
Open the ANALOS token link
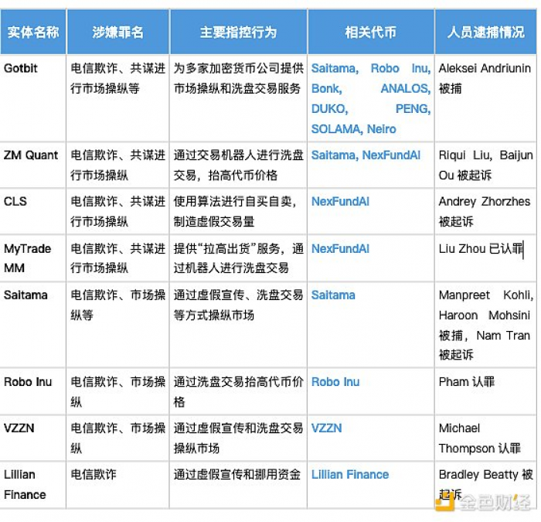pyautogui.click(x=406, y=89)
